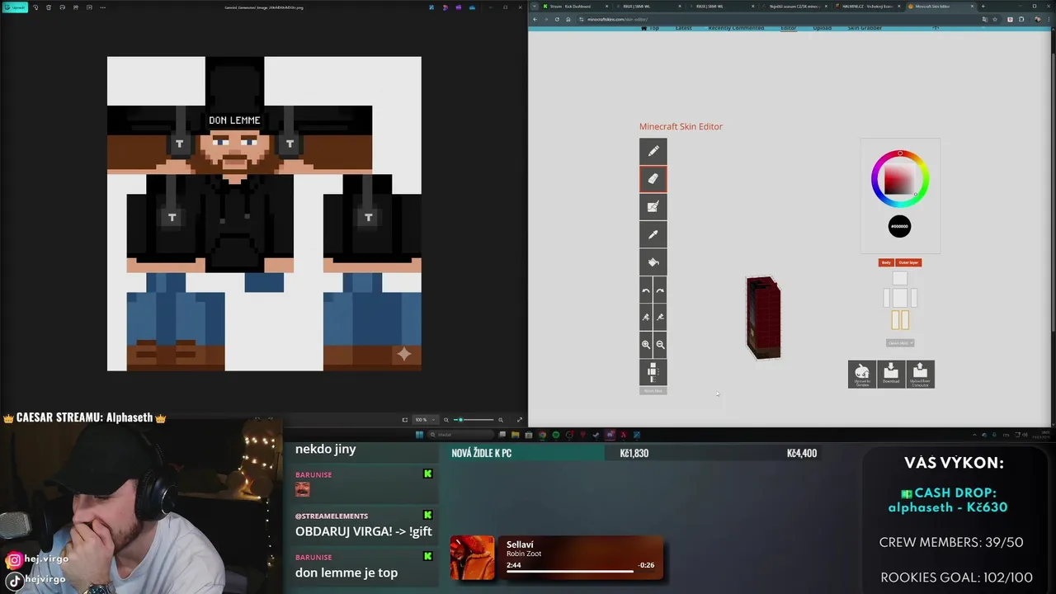Viewport: 1056px width, 594px height.
Task: Open the Classic skin model dropdown
Action: click(900, 342)
